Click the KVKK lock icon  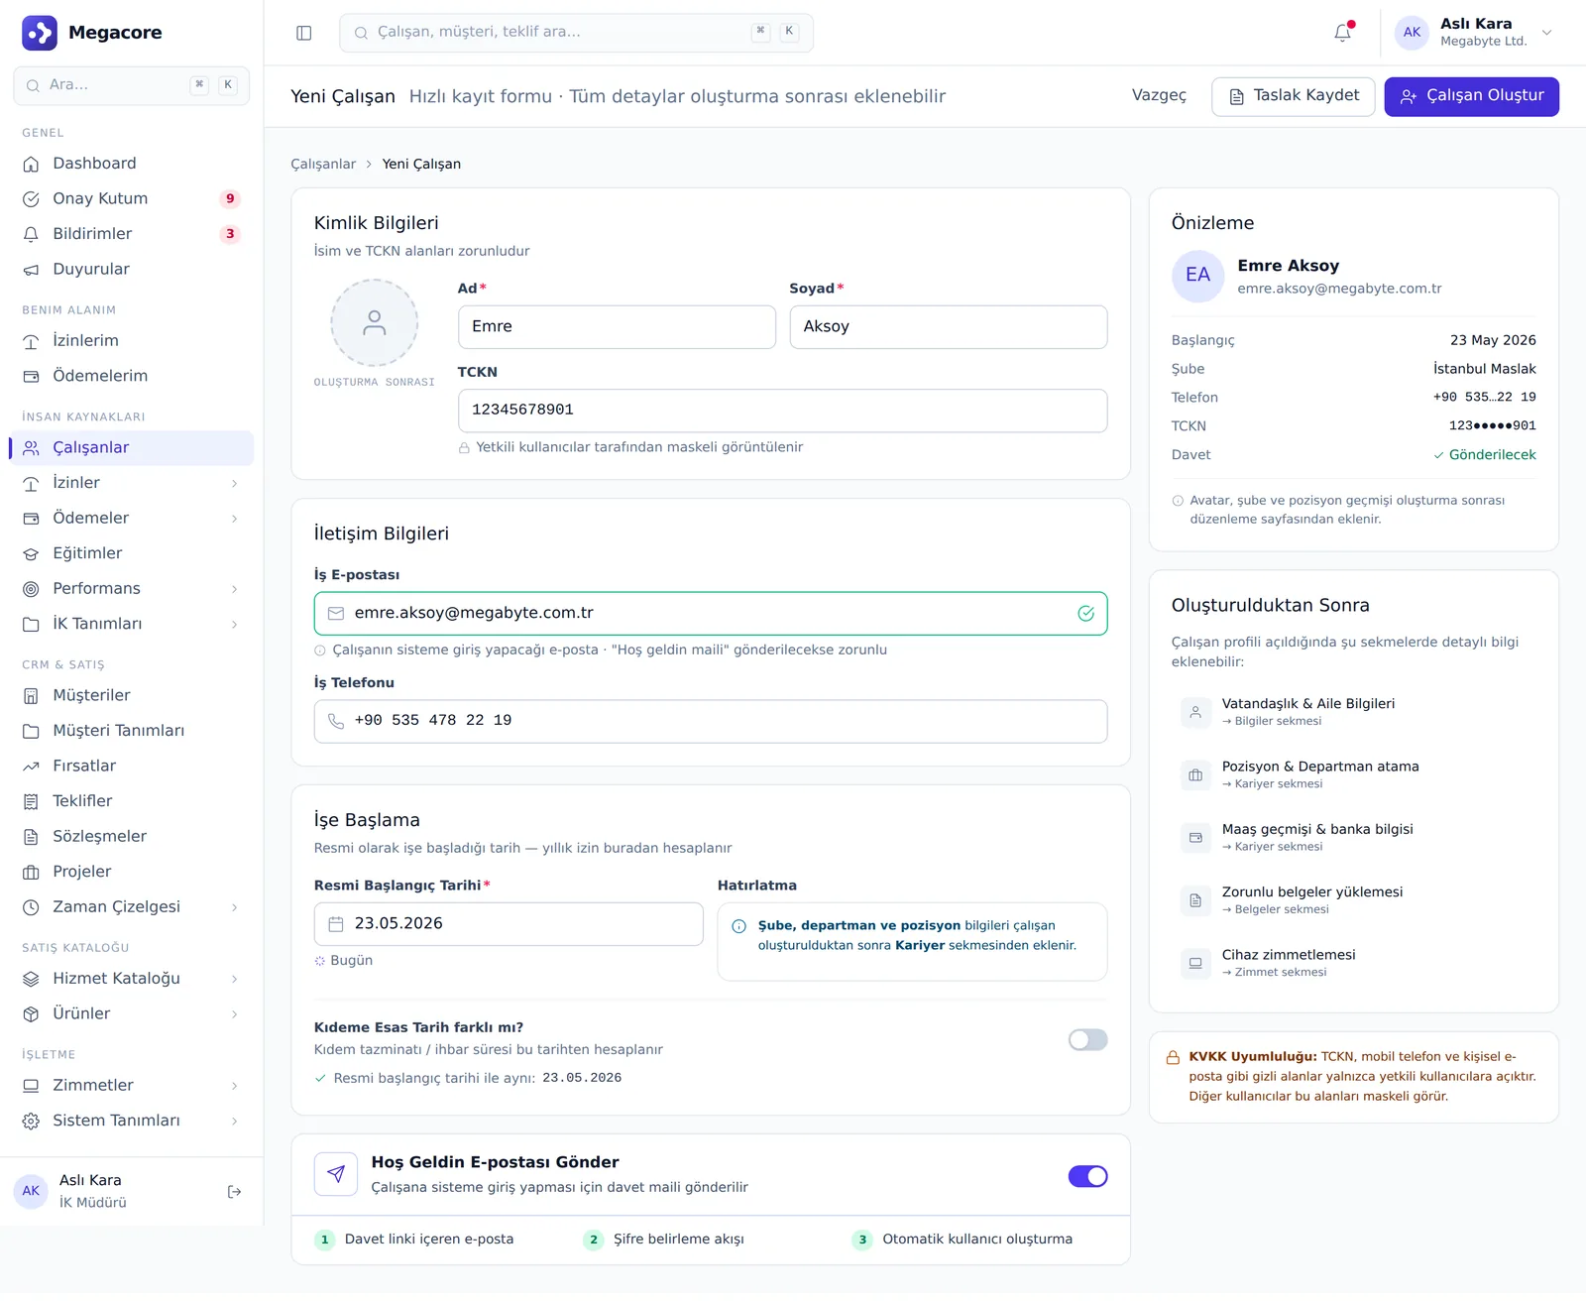click(x=1173, y=1058)
